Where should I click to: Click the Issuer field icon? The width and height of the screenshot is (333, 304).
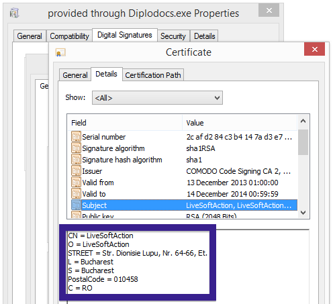76,170
